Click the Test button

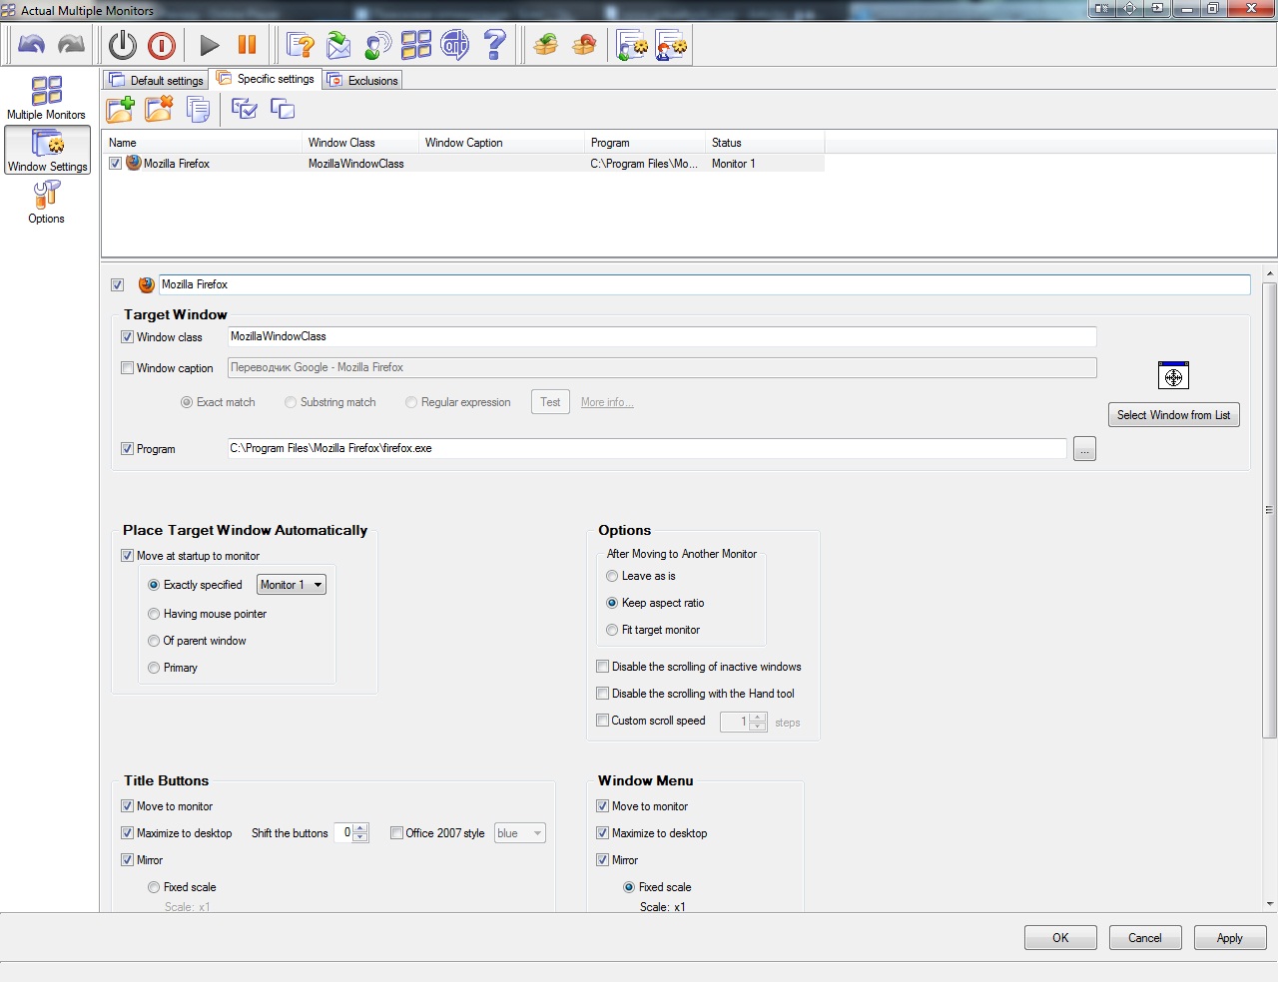click(550, 402)
